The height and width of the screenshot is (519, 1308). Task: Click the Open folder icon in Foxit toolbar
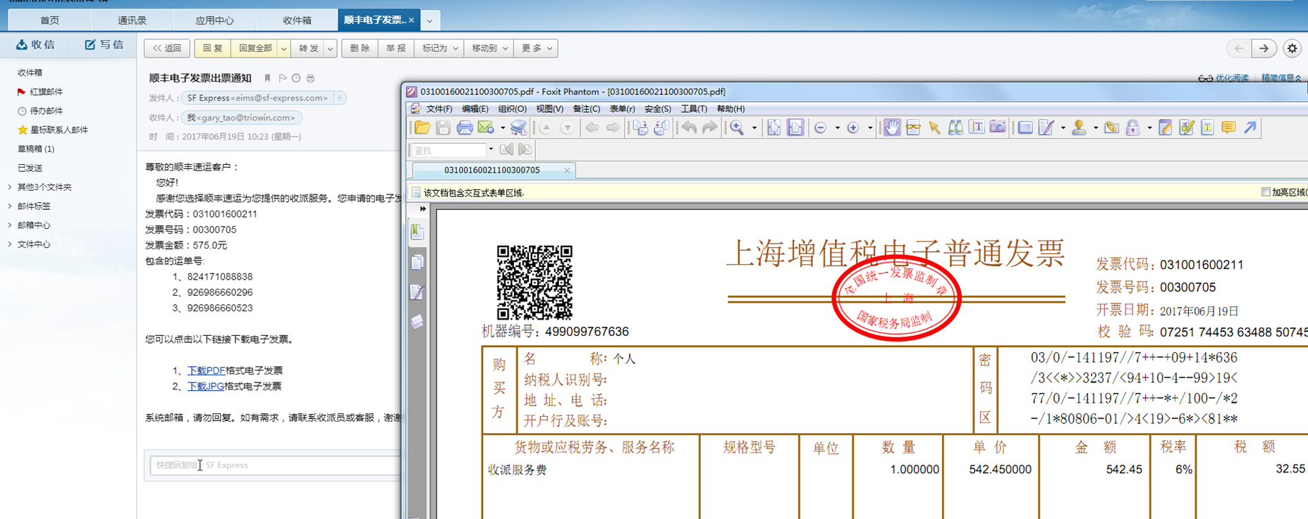click(422, 127)
